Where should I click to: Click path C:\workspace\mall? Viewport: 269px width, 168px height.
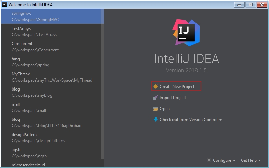[x=29, y=111]
